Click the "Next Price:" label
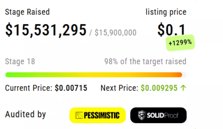Image resolution: width=223 pixels, height=129 pixels. tap(119, 88)
